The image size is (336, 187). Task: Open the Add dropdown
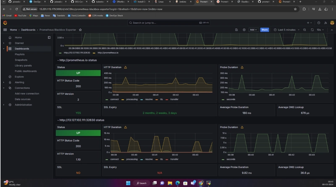[x=253, y=30]
